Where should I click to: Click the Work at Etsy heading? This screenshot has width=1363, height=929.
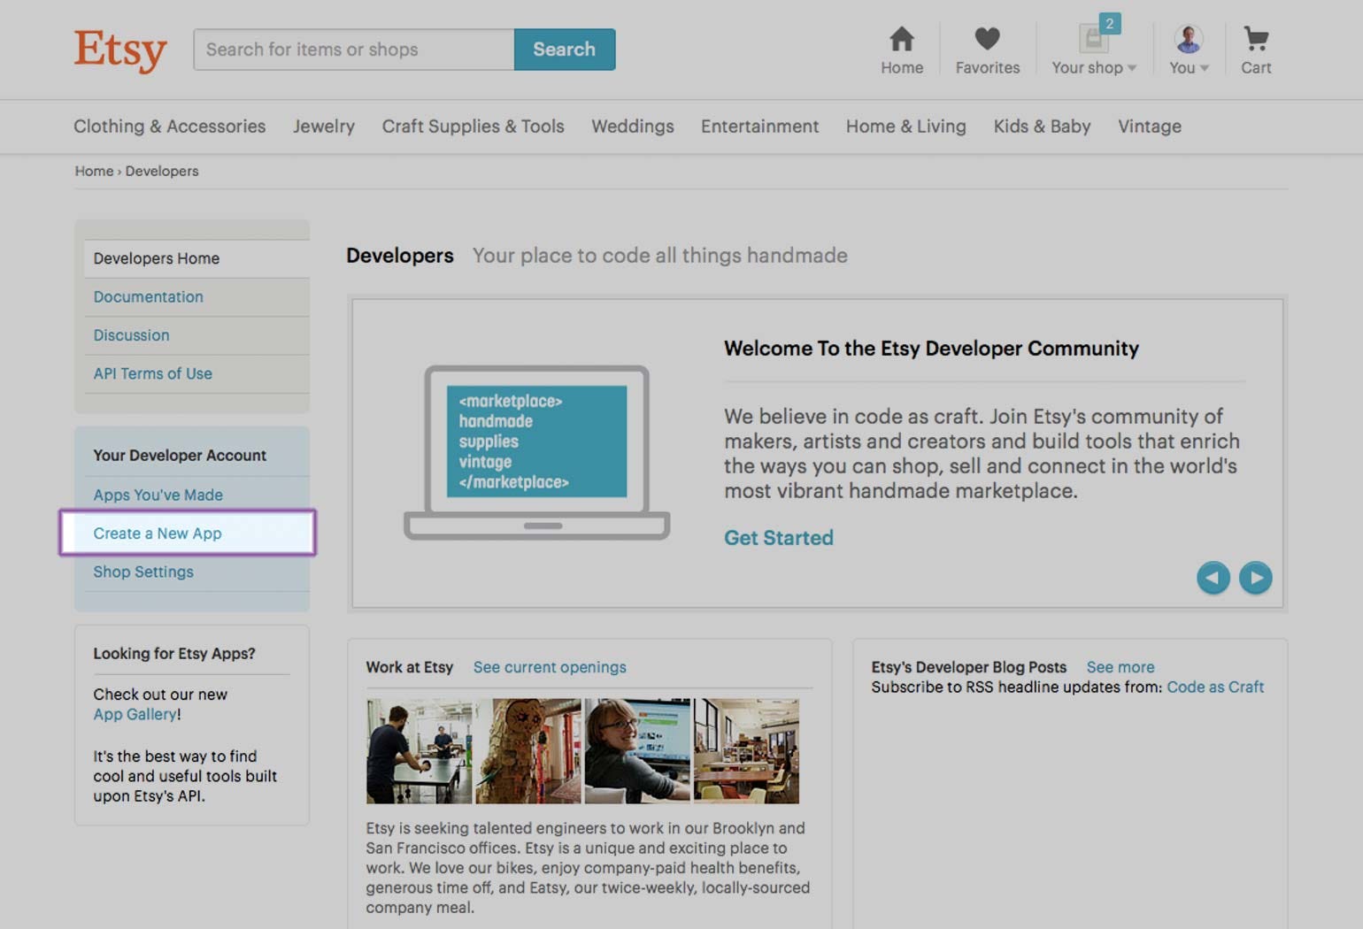coord(410,667)
